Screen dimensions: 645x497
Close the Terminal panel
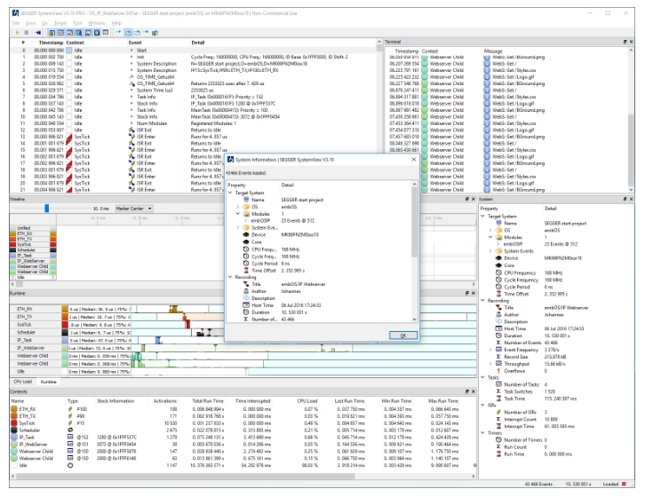click(632, 42)
